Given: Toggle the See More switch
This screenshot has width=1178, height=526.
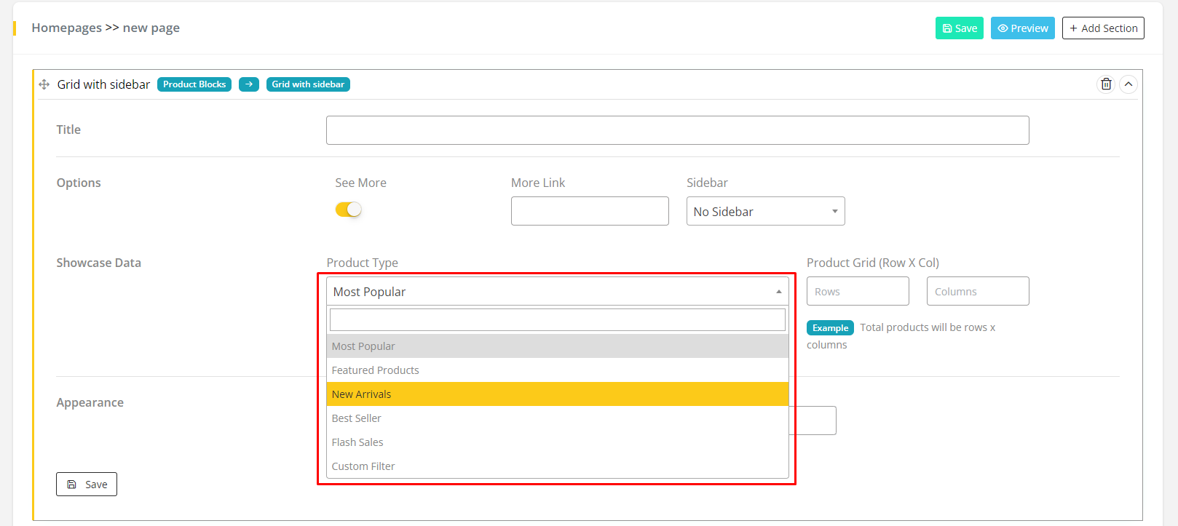Looking at the screenshot, I should click(349, 210).
